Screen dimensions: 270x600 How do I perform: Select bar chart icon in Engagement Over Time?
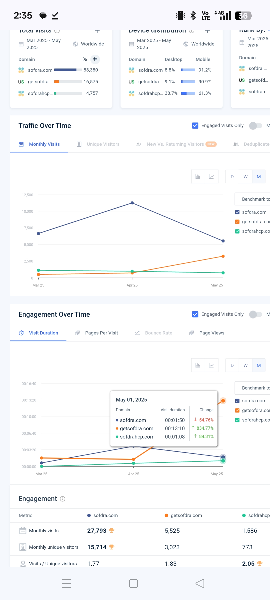pos(198,365)
